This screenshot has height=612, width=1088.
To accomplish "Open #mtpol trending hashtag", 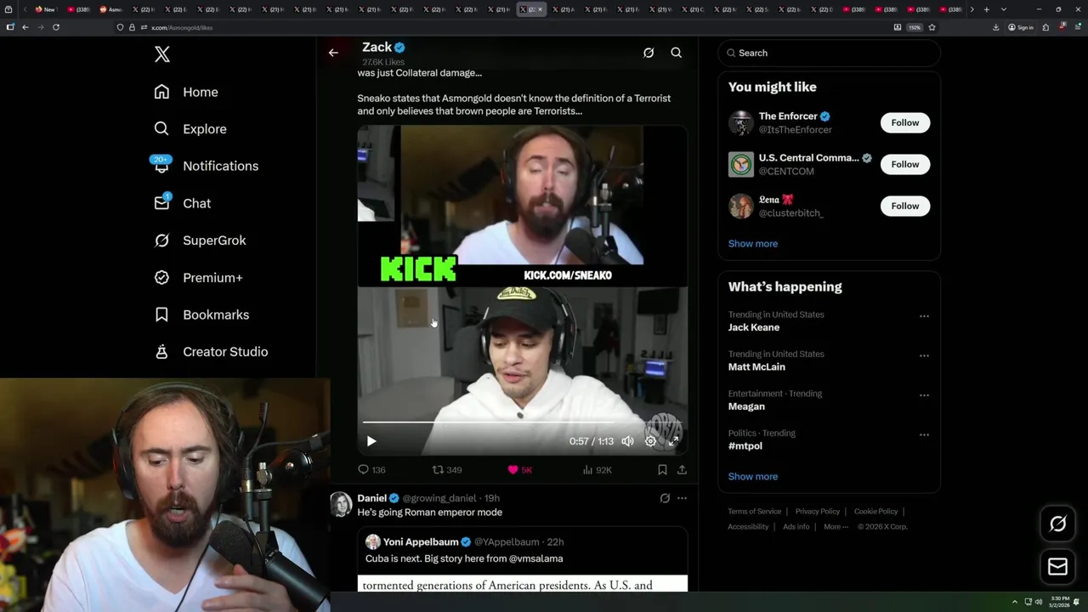I will point(745,446).
